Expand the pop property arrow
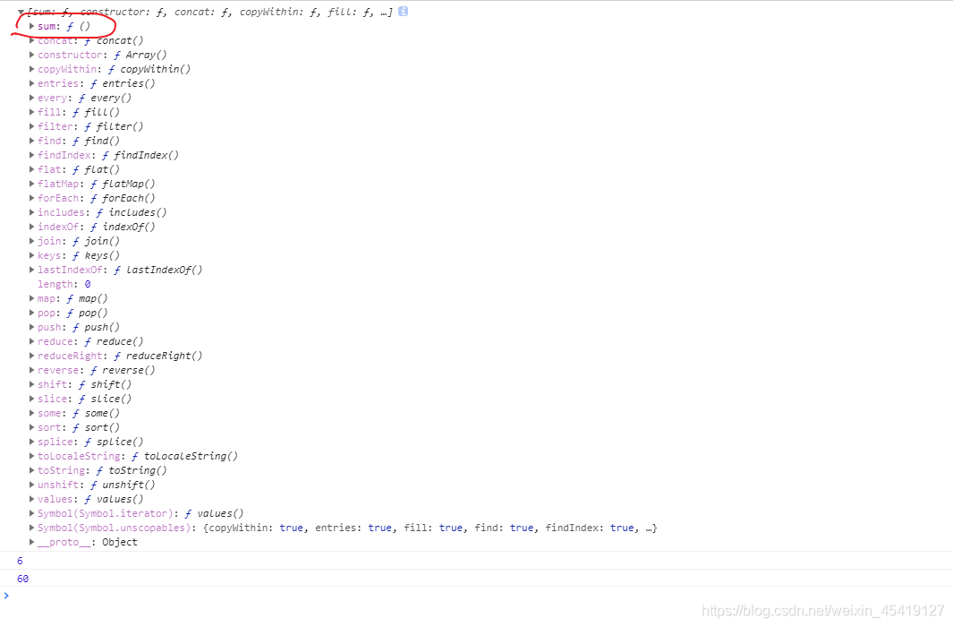Screen dimensions: 953x627 click(x=31, y=313)
